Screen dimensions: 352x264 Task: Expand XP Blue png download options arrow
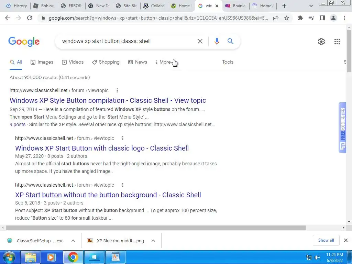tap(153, 241)
